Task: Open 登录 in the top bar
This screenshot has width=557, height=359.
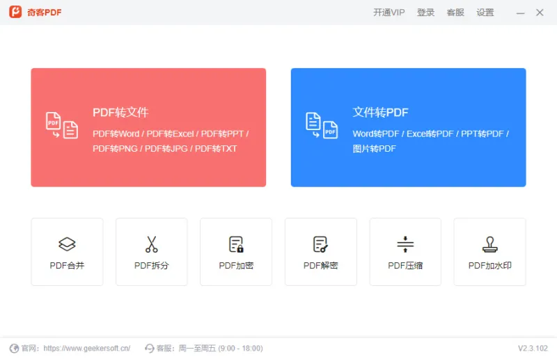Action: click(425, 13)
